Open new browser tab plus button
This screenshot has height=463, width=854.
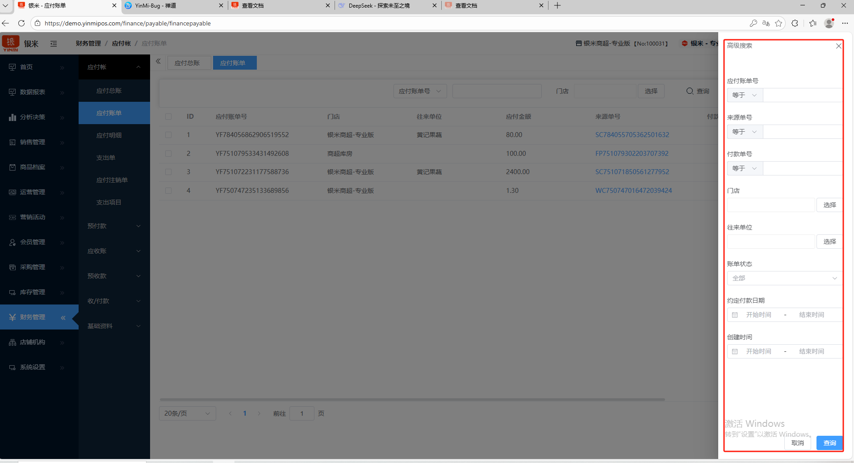(557, 5)
